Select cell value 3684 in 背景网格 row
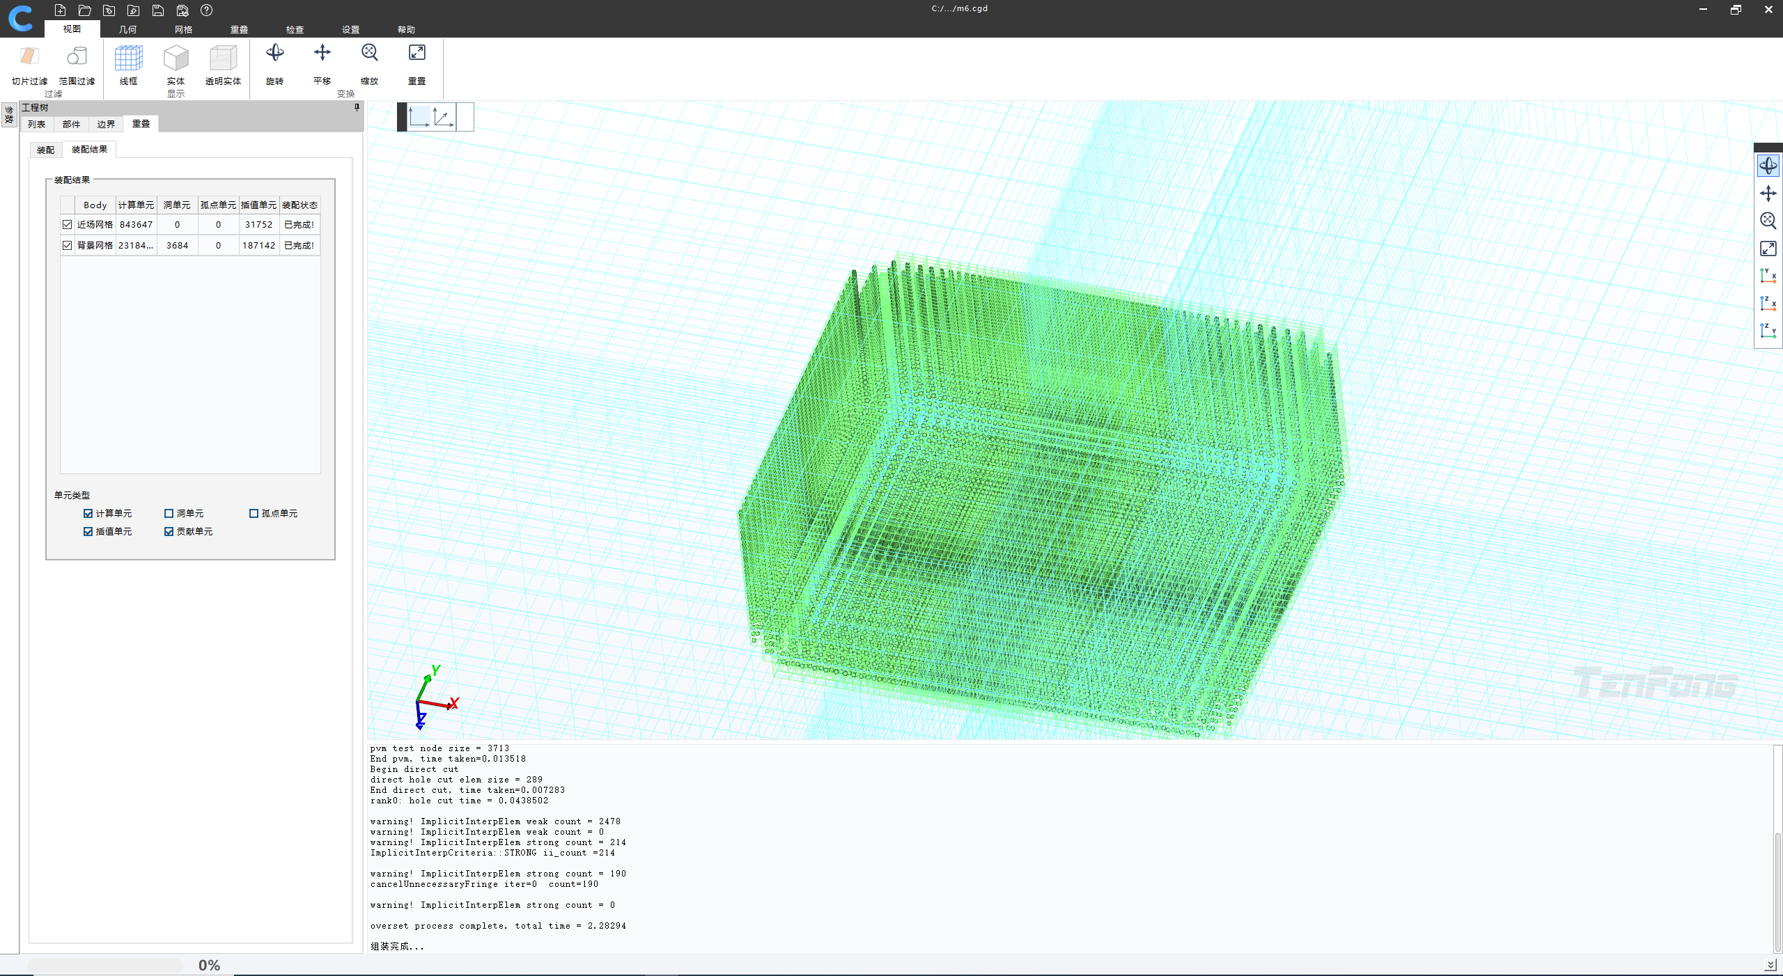This screenshot has width=1783, height=976. 177,246
